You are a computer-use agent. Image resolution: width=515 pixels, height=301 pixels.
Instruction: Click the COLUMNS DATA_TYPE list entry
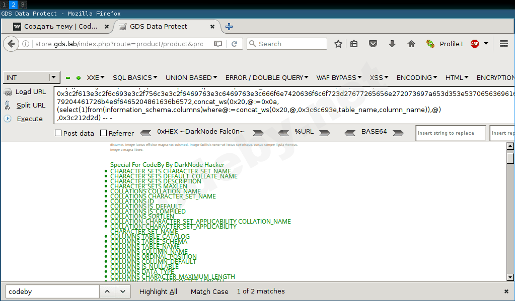(142, 272)
